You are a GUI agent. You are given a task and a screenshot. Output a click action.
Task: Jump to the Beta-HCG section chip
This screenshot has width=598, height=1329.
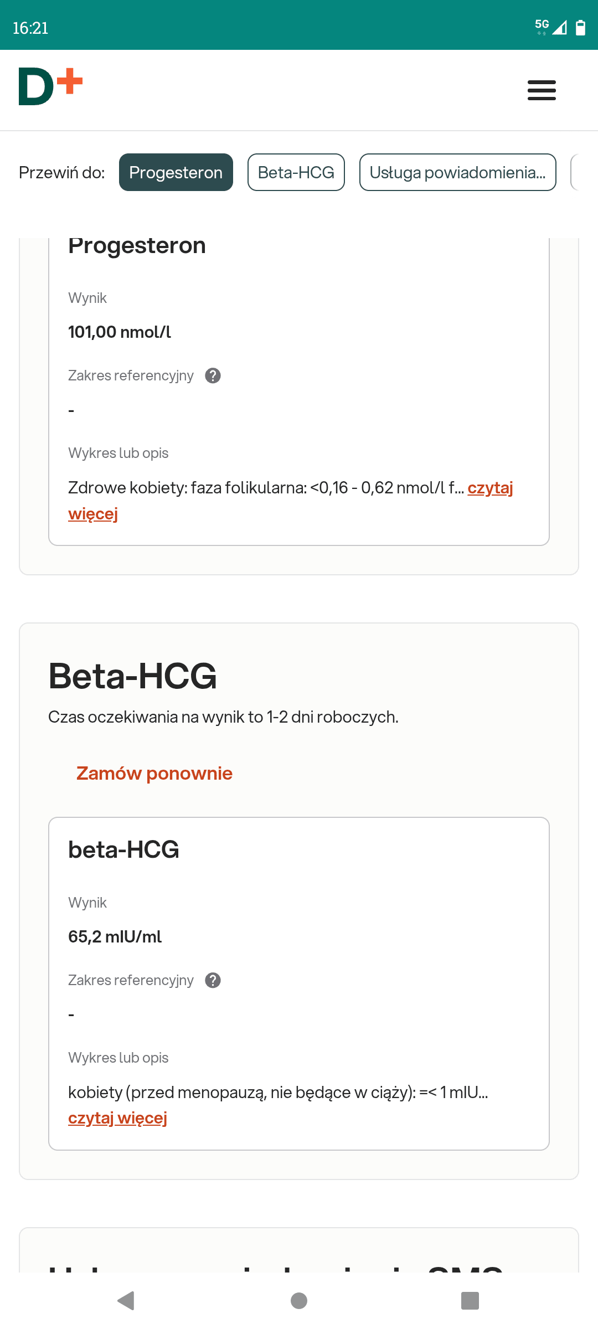(x=296, y=172)
